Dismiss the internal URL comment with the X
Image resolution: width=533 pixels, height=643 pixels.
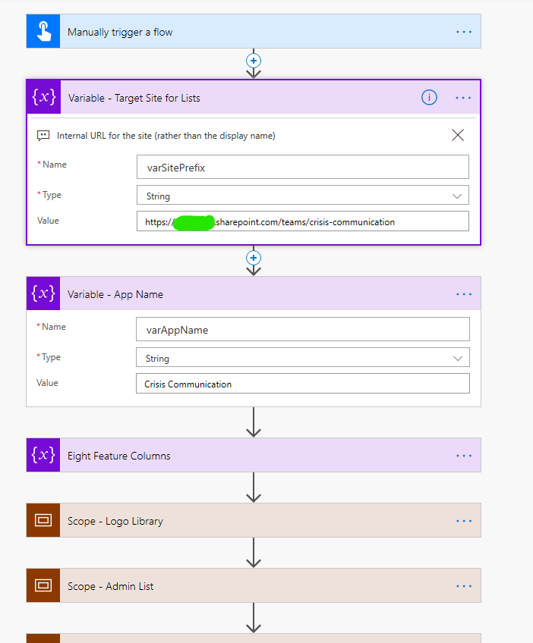[x=458, y=134]
